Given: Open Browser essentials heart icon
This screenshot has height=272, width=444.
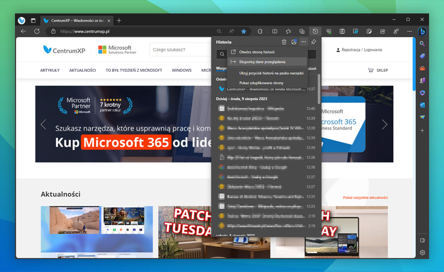Looking at the screenshot, I should (x=329, y=31).
